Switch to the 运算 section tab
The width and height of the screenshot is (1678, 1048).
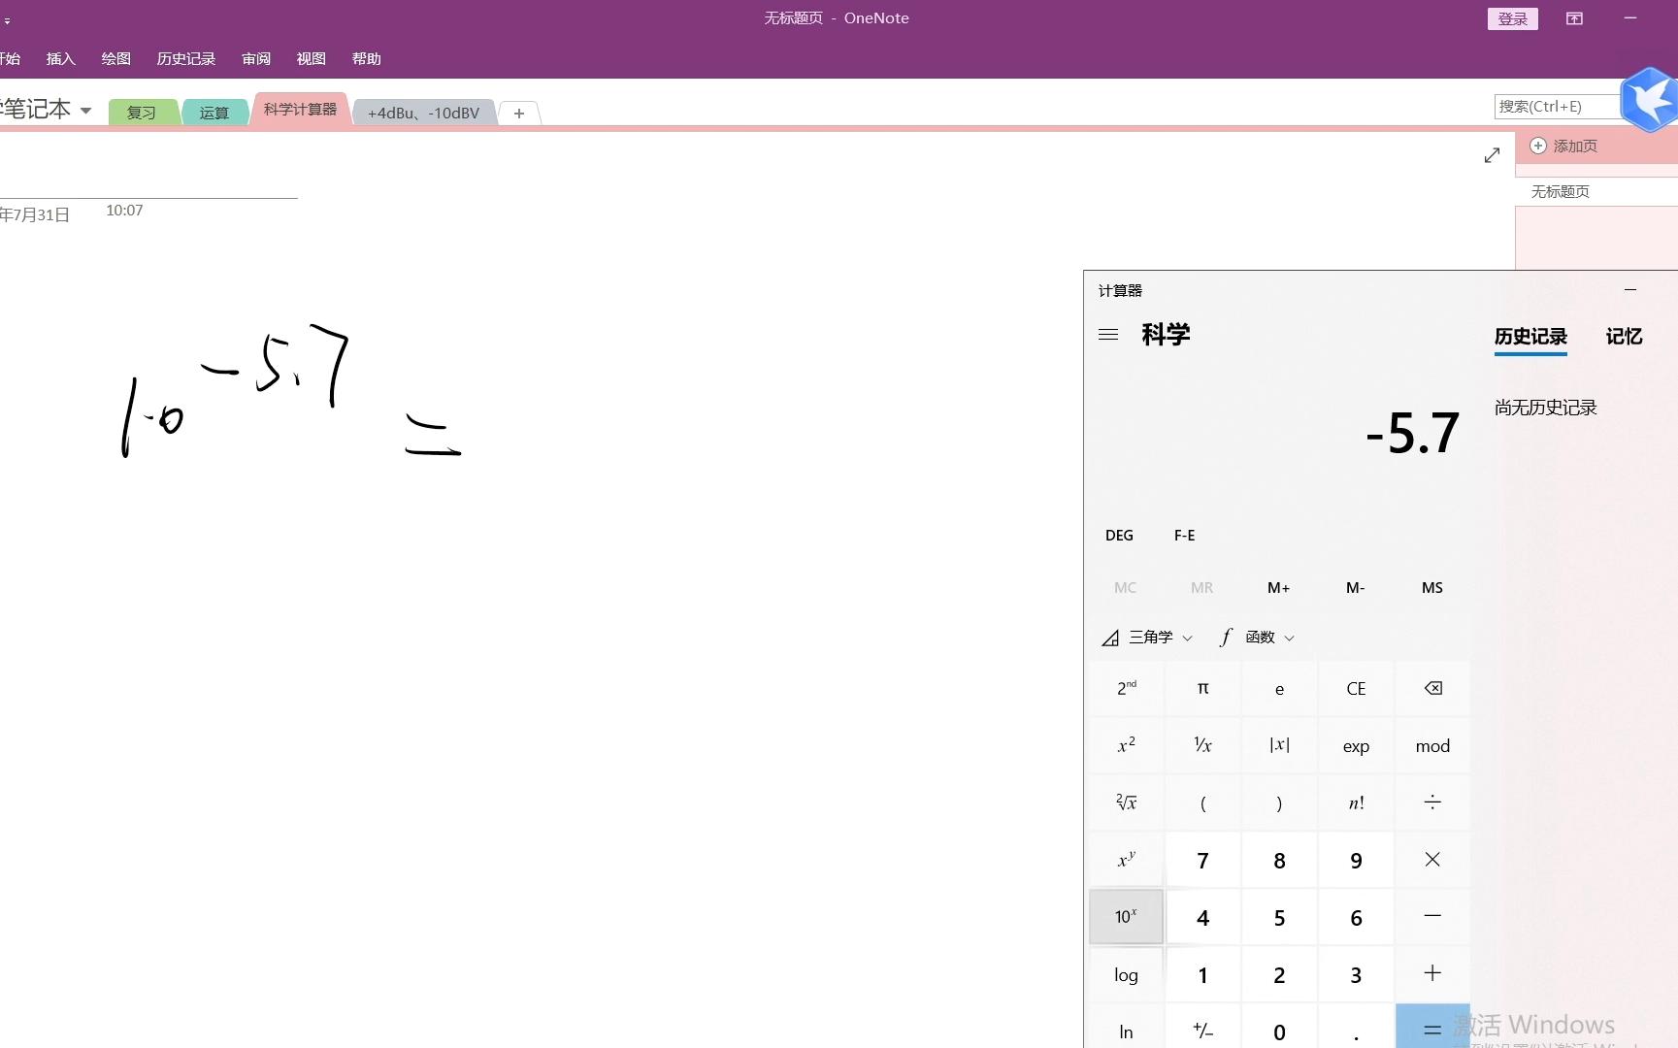[x=214, y=113]
